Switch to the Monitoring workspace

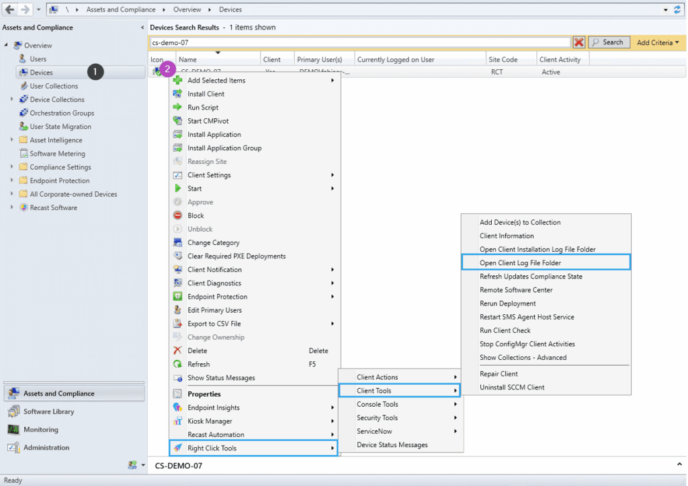click(40, 430)
